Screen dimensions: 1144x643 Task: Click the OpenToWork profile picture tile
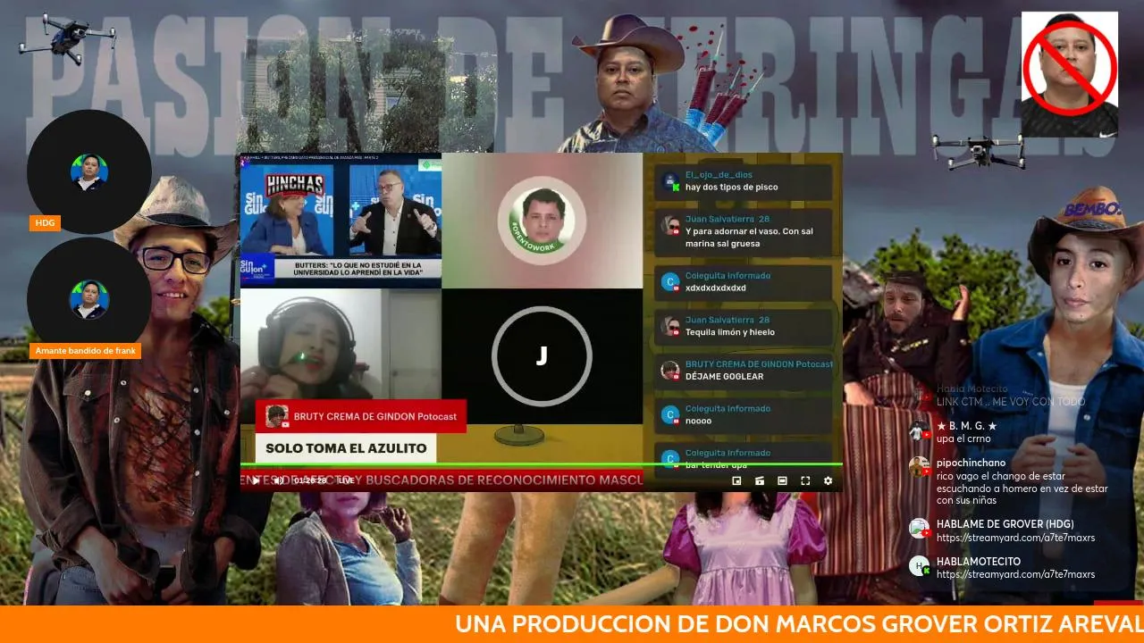coord(542,221)
